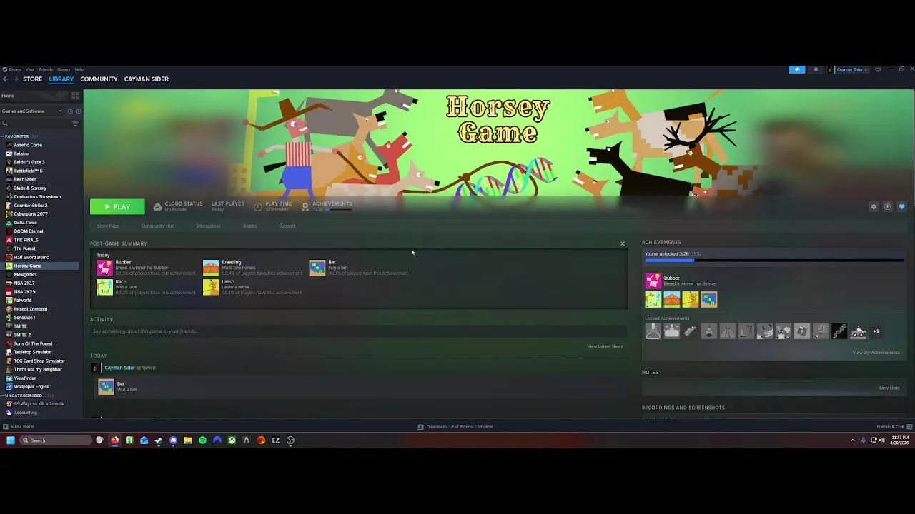Open the game settings gear icon

[x=873, y=207]
